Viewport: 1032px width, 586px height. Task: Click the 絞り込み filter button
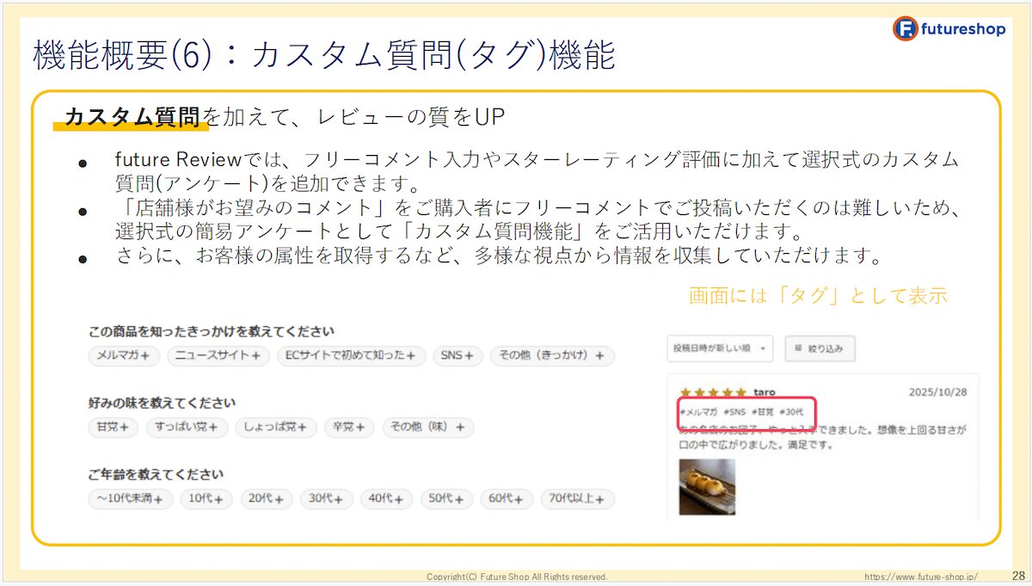(x=821, y=349)
